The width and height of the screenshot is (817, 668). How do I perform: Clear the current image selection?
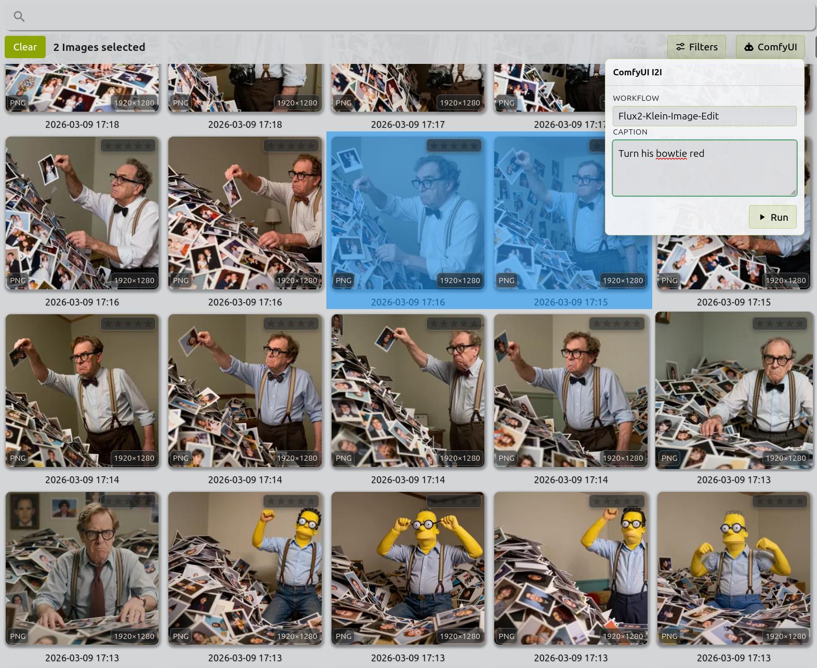point(25,47)
